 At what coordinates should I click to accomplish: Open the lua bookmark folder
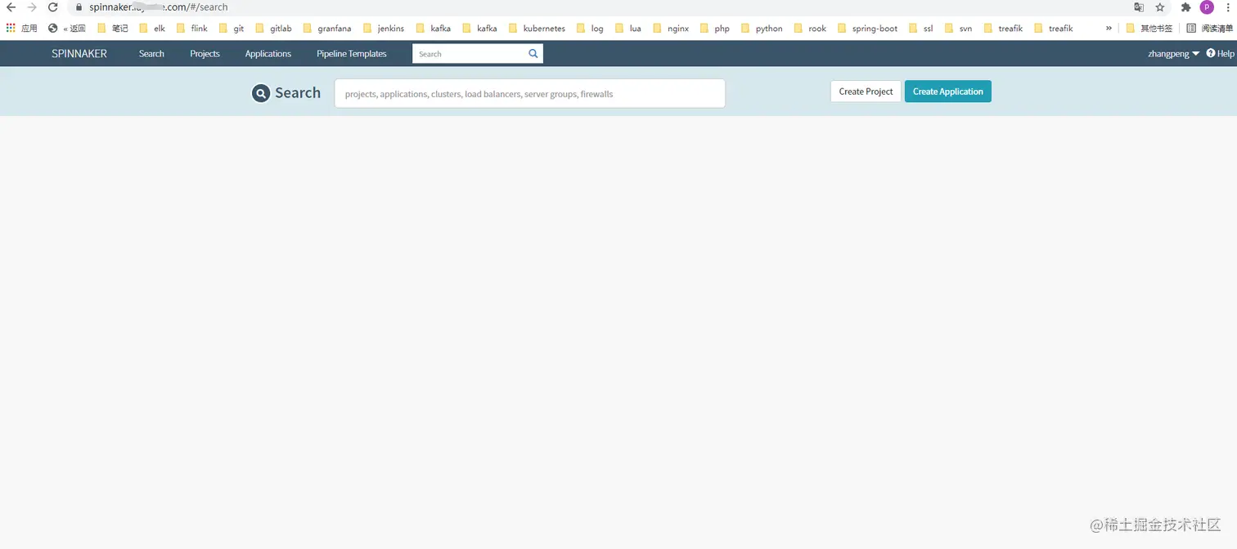click(628, 28)
